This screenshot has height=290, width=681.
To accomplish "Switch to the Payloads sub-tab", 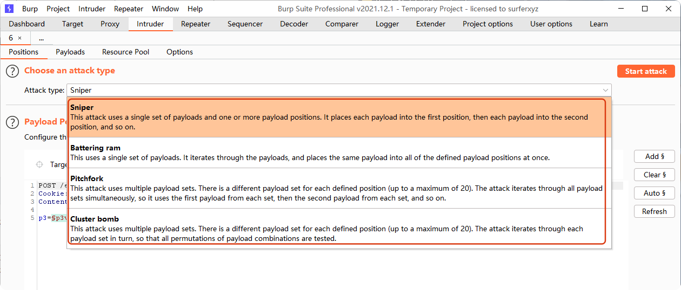I will (x=70, y=52).
